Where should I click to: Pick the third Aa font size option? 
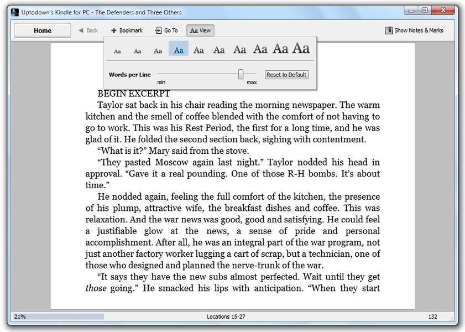tap(158, 50)
